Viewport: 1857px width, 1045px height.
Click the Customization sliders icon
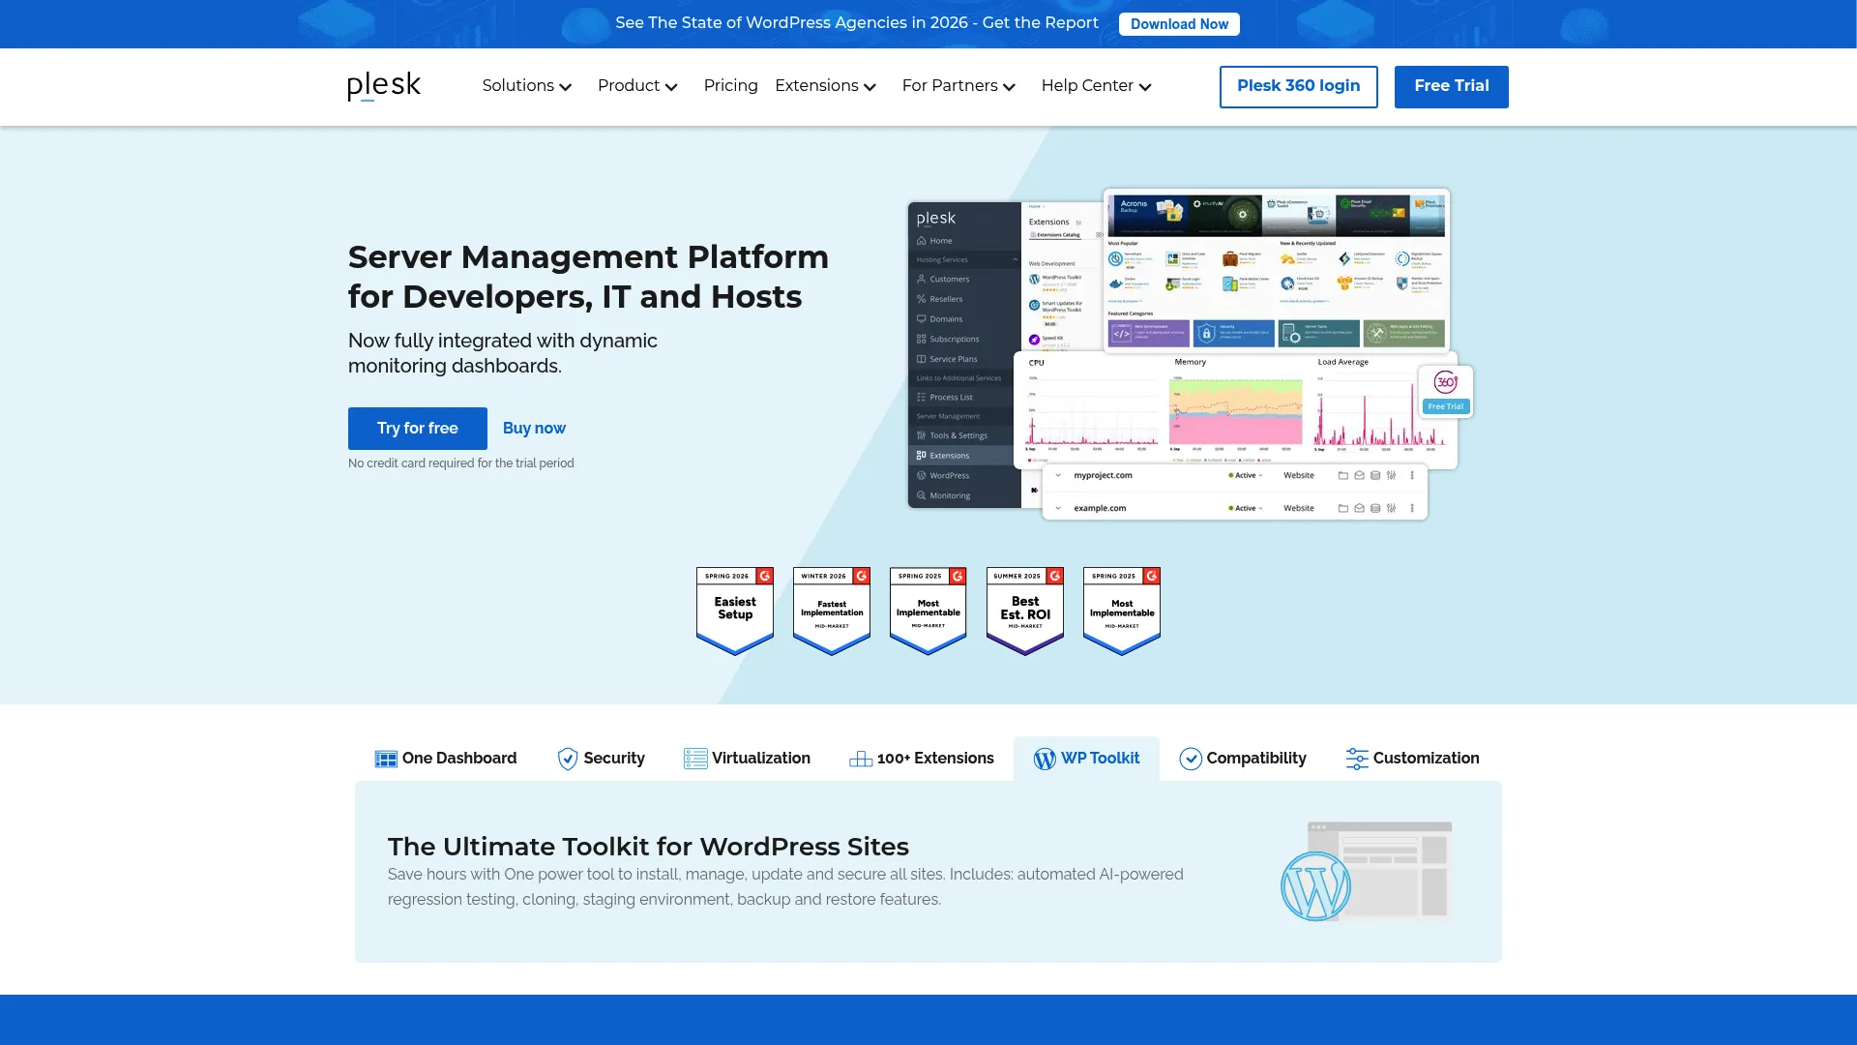(1357, 759)
